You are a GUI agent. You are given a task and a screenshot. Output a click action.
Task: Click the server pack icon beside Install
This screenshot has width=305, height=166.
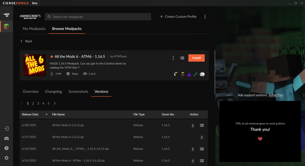tap(182, 58)
